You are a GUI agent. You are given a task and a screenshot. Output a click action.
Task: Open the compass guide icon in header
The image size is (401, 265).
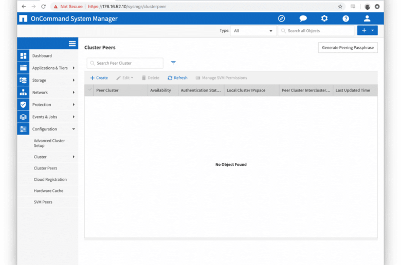281,18
